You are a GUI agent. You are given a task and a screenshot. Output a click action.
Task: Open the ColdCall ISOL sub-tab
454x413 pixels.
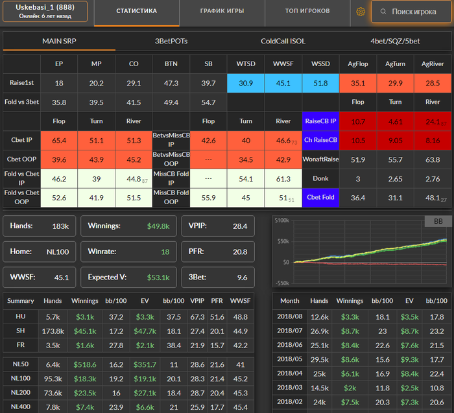(283, 41)
